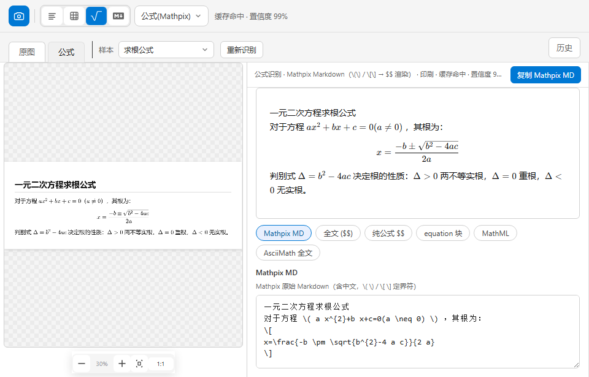Click the 复制 Mathpix MD button
The width and height of the screenshot is (589, 377).
545,75
